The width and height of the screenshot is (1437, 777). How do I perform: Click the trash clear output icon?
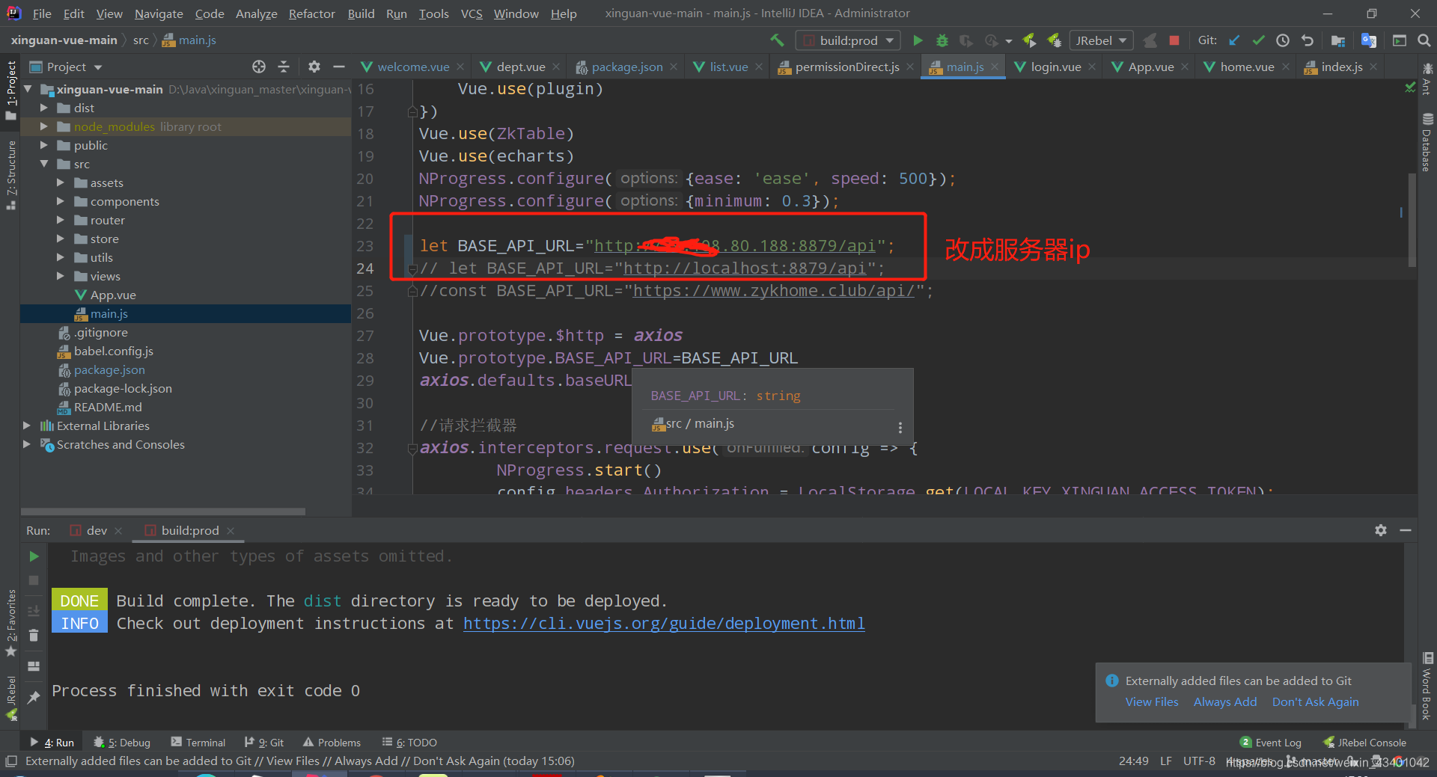[x=34, y=635]
